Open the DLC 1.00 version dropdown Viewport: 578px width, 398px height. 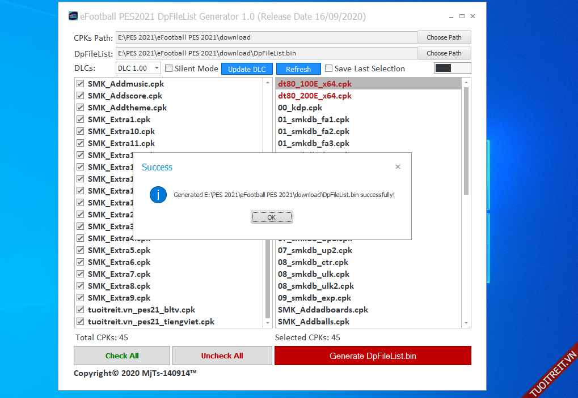click(139, 69)
